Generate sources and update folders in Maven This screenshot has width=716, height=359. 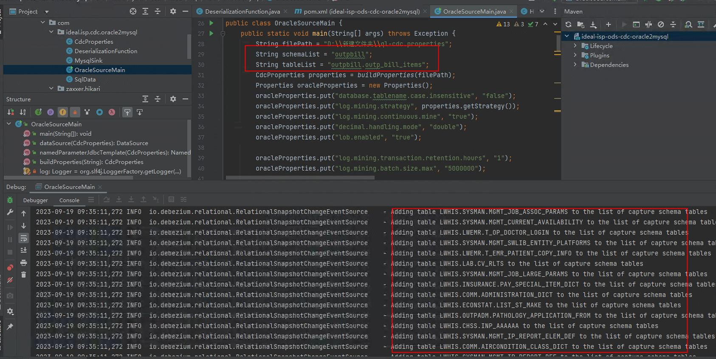(x=581, y=25)
